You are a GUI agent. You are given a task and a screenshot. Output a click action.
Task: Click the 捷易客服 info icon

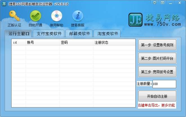(78, 16)
